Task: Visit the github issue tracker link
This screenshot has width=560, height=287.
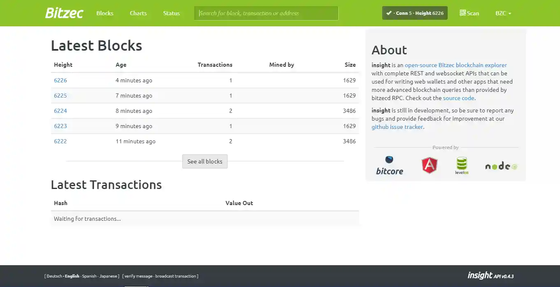Action: 397,127
